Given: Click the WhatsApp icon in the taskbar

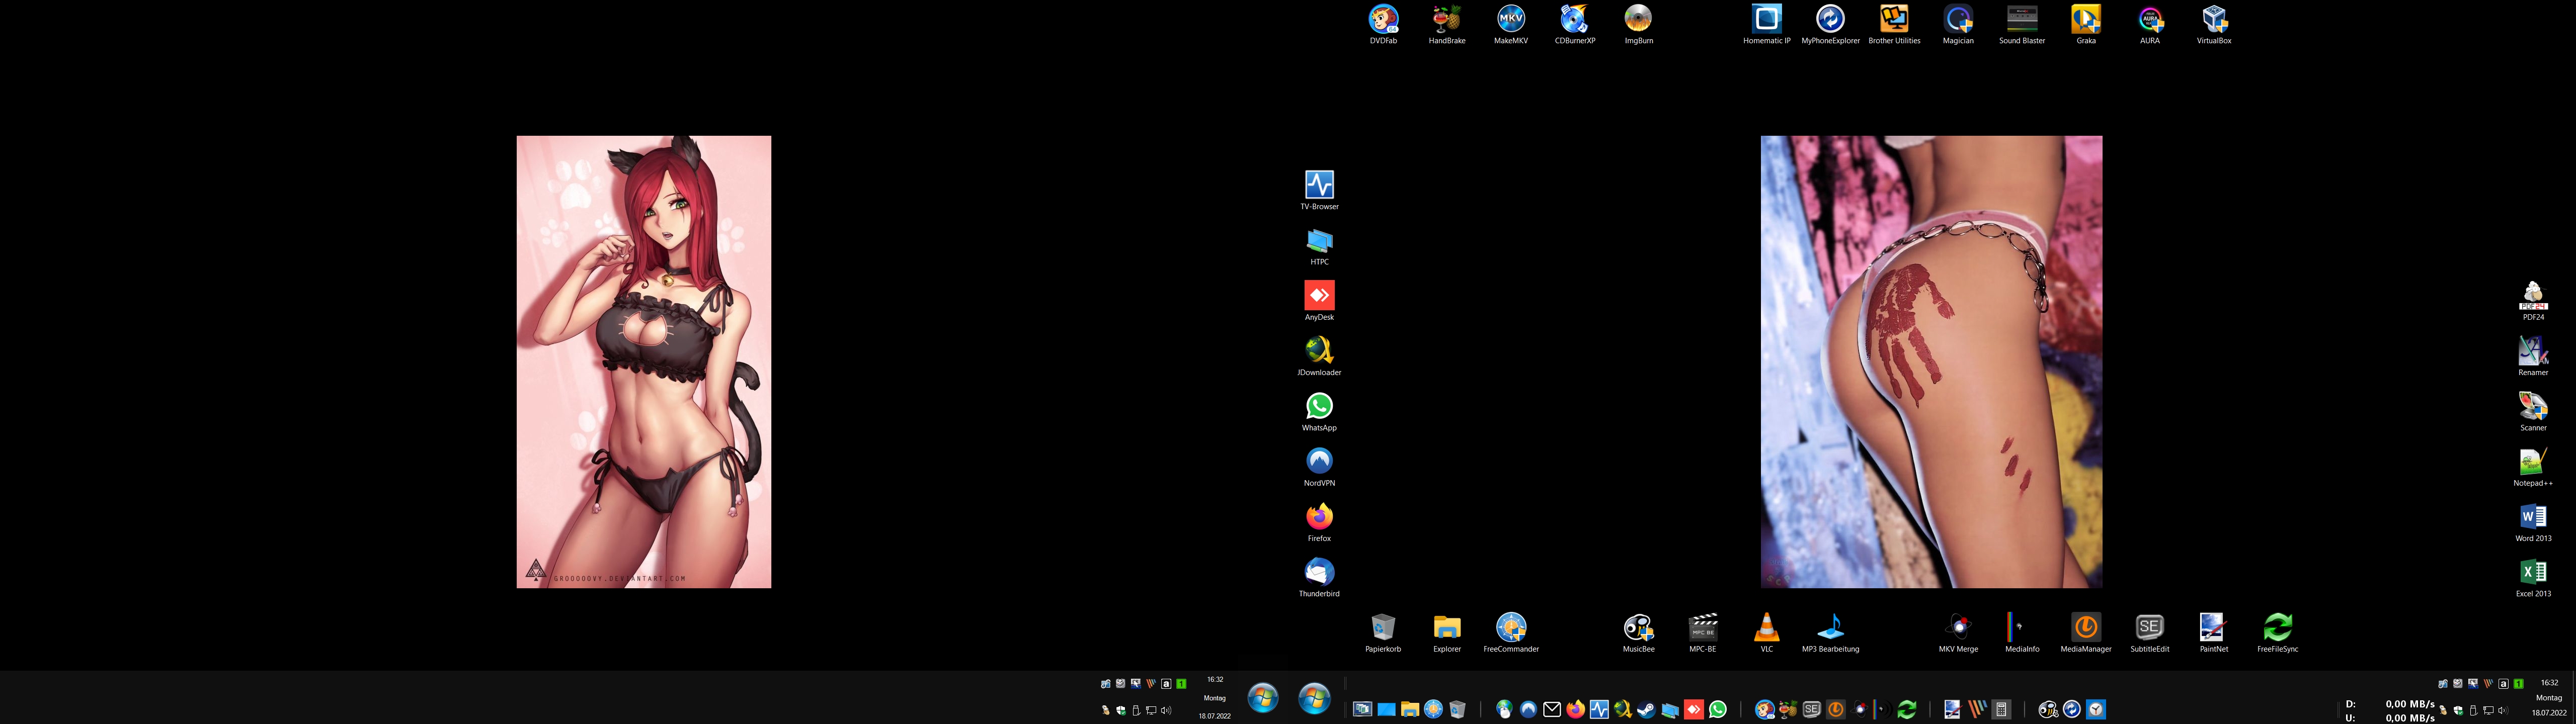Looking at the screenshot, I should pos(1718,709).
